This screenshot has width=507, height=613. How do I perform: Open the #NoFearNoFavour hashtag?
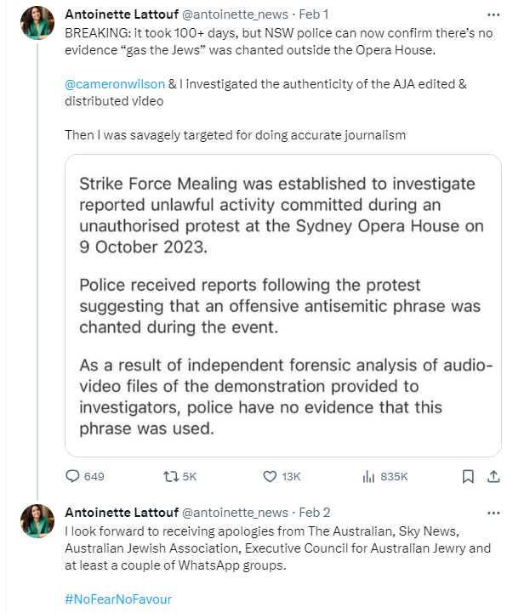118,599
